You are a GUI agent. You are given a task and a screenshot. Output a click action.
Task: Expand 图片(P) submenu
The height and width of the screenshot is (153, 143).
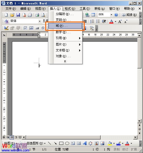pyautogui.click(x=65, y=44)
